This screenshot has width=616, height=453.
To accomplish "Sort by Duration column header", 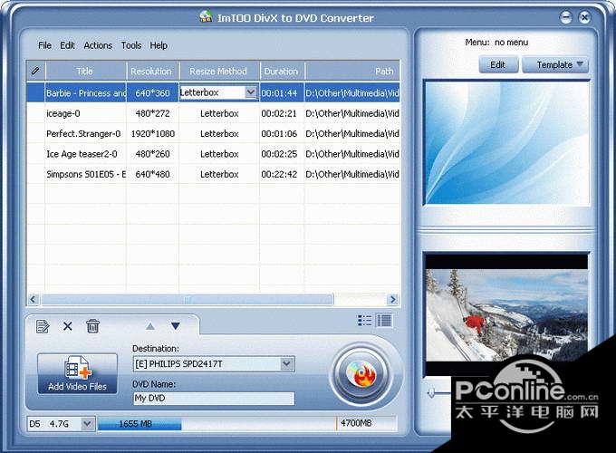I will pyautogui.click(x=282, y=71).
